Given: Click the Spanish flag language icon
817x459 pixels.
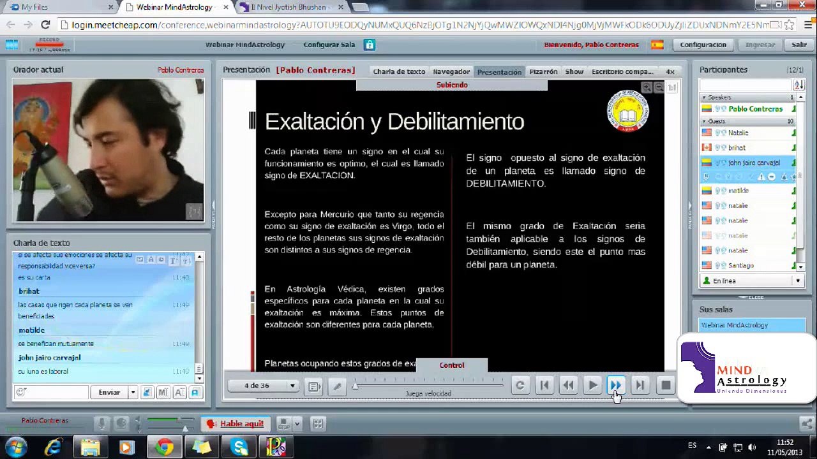Looking at the screenshot, I should click(x=657, y=45).
